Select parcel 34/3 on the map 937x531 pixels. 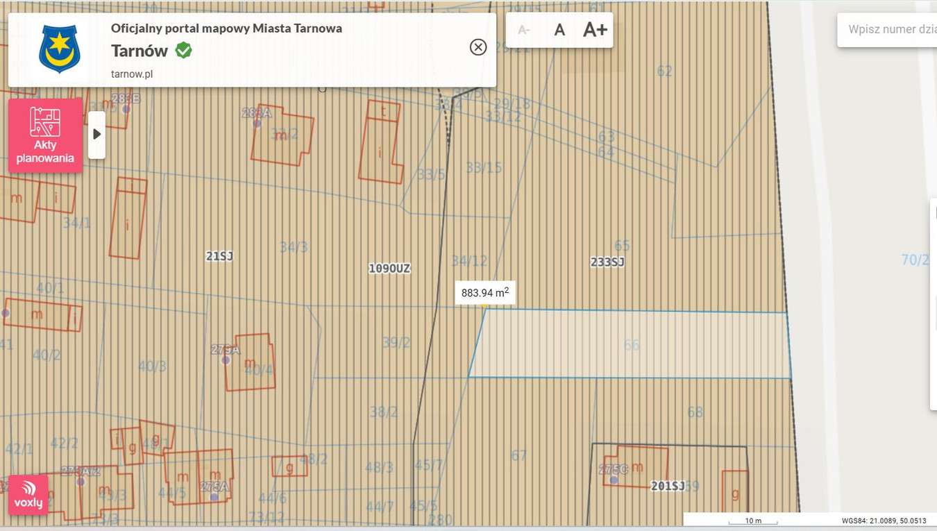coord(294,247)
